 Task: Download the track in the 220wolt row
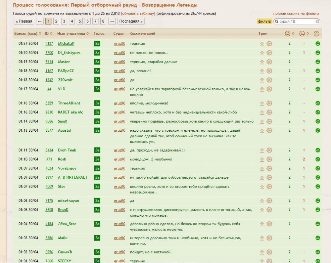pos(262,80)
